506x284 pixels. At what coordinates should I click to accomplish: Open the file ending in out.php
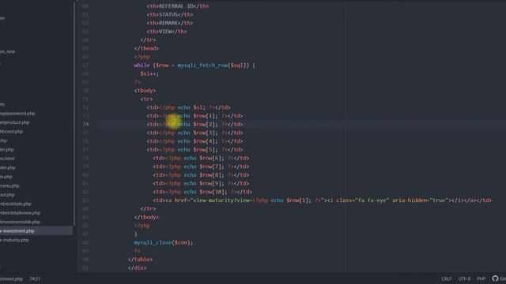click(7, 195)
